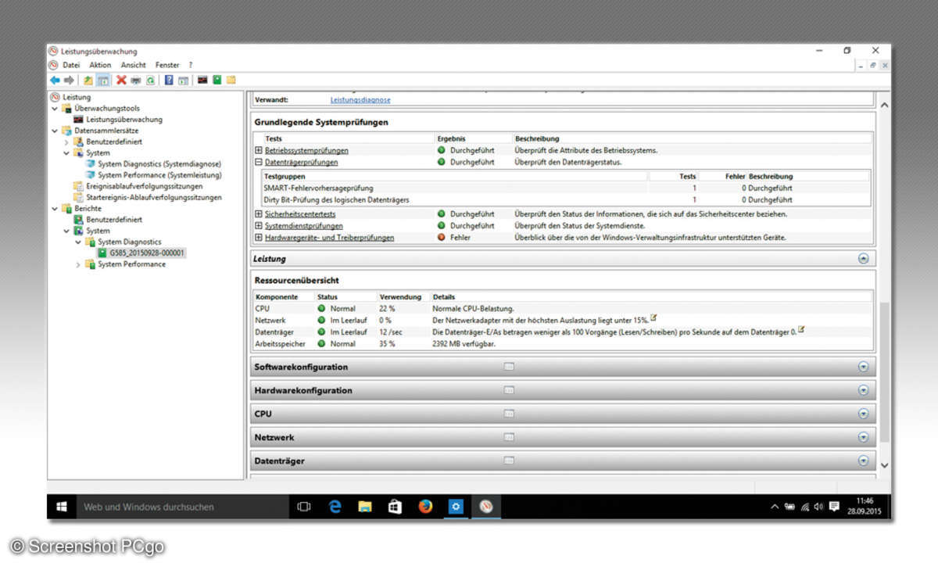
Task: Collapse the Überwachungstools tree node
Action: pyautogui.click(x=55, y=108)
